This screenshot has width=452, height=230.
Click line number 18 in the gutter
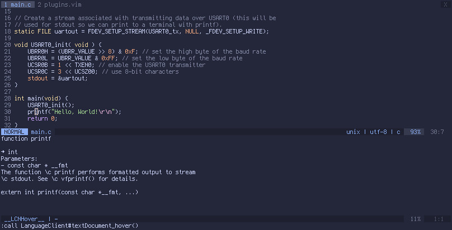(7, 31)
